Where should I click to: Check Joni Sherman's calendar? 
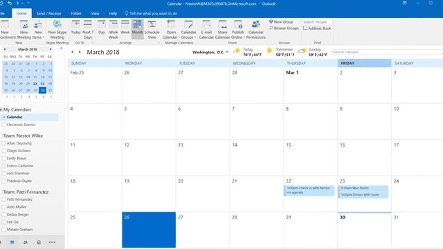(4, 174)
